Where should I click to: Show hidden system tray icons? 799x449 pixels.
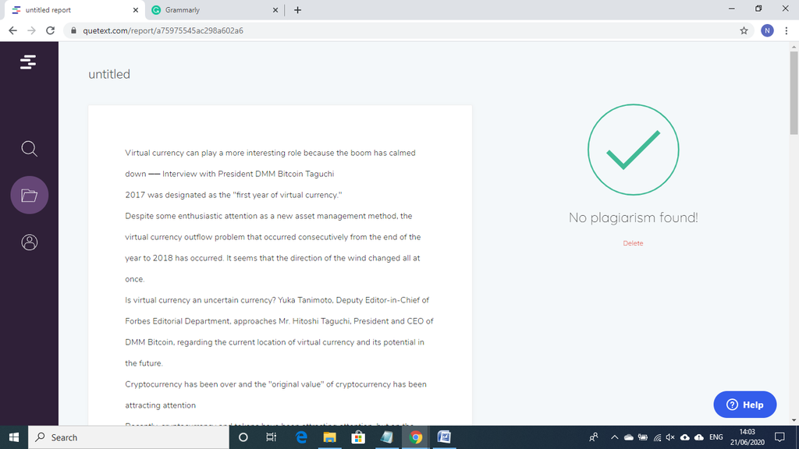coord(615,437)
